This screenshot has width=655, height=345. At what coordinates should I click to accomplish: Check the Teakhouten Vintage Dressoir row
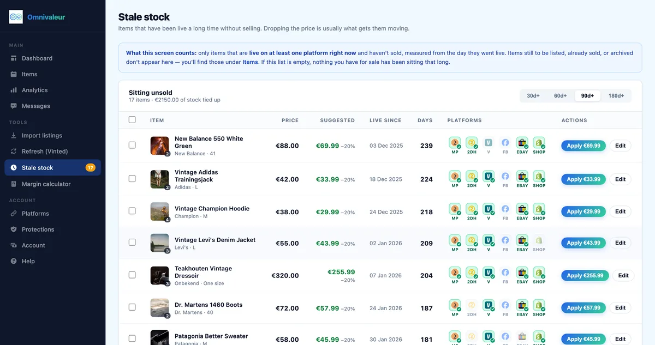(132, 275)
